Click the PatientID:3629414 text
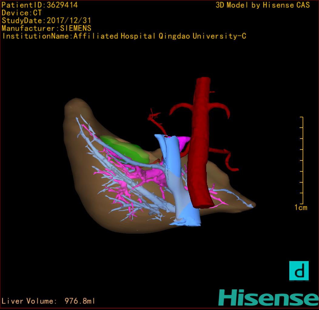The height and width of the screenshot is (310, 319). [40, 5]
